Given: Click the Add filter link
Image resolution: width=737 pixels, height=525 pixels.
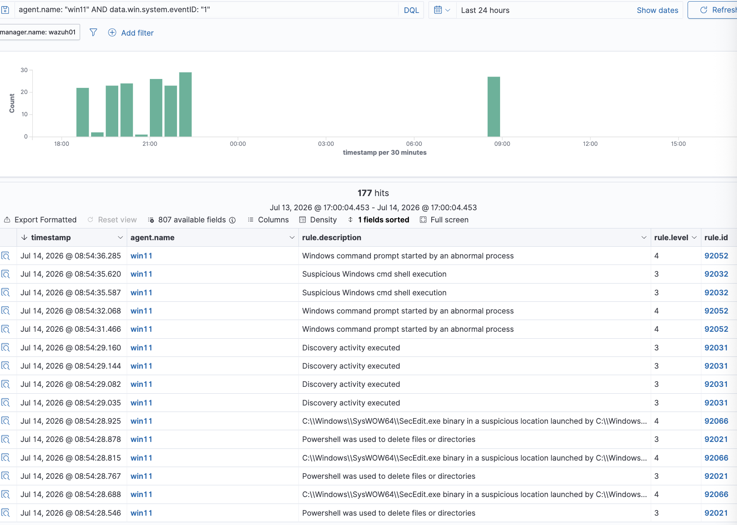Looking at the screenshot, I should coord(137,33).
